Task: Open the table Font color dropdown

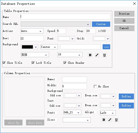Action: point(66,38)
